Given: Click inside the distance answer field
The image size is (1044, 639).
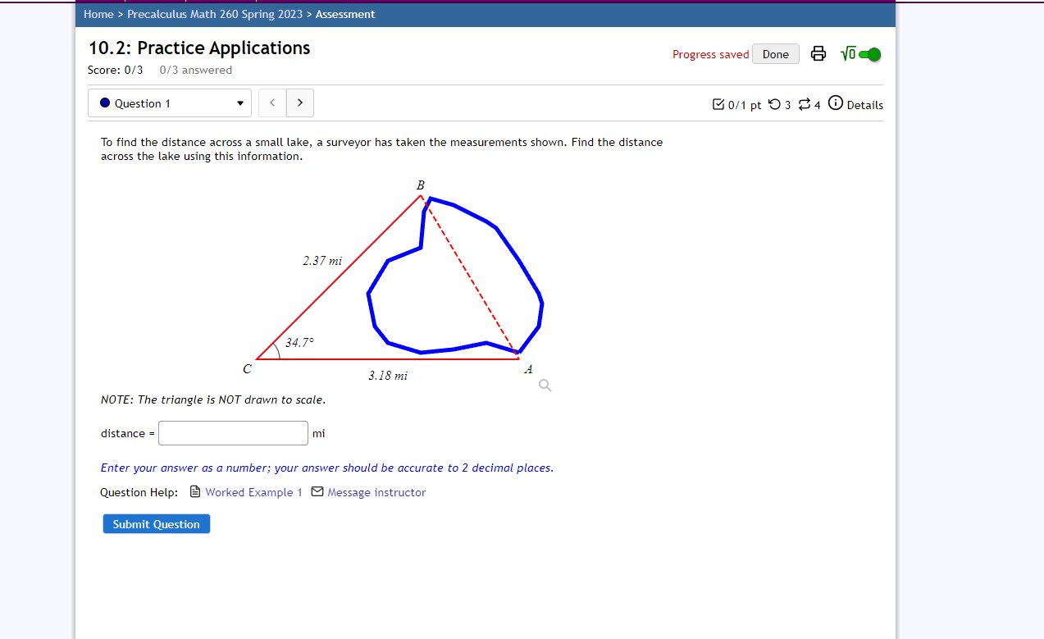Looking at the screenshot, I should (233, 433).
